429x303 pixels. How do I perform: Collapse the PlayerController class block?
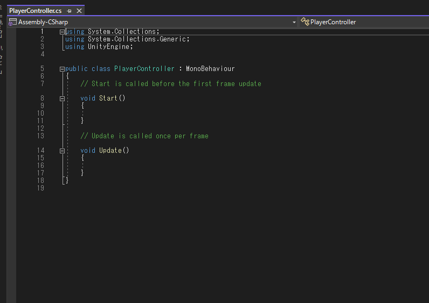[x=62, y=69]
